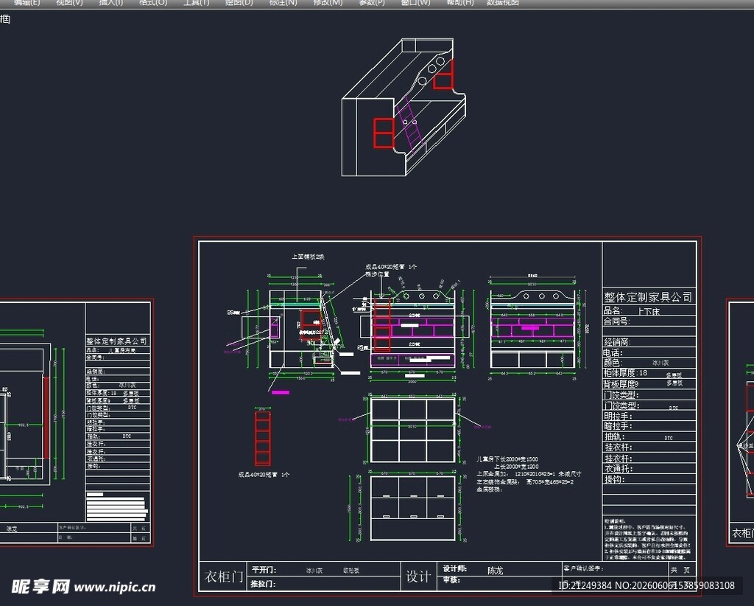Open the 窗口(W) window menu

tap(415, 3)
